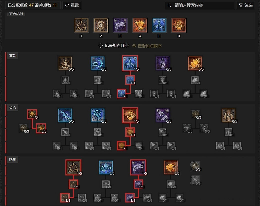The width and height of the screenshot is (260, 206).
Task: Enable the 记录加点顺序 radio option
Action: (x=100, y=46)
